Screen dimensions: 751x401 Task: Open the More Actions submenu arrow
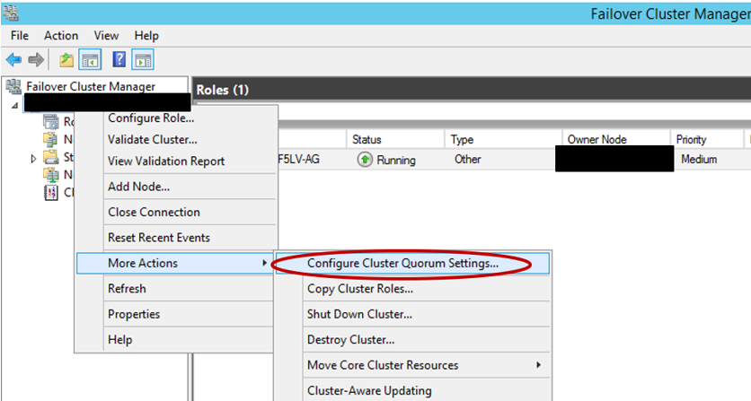tap(264, 263)
